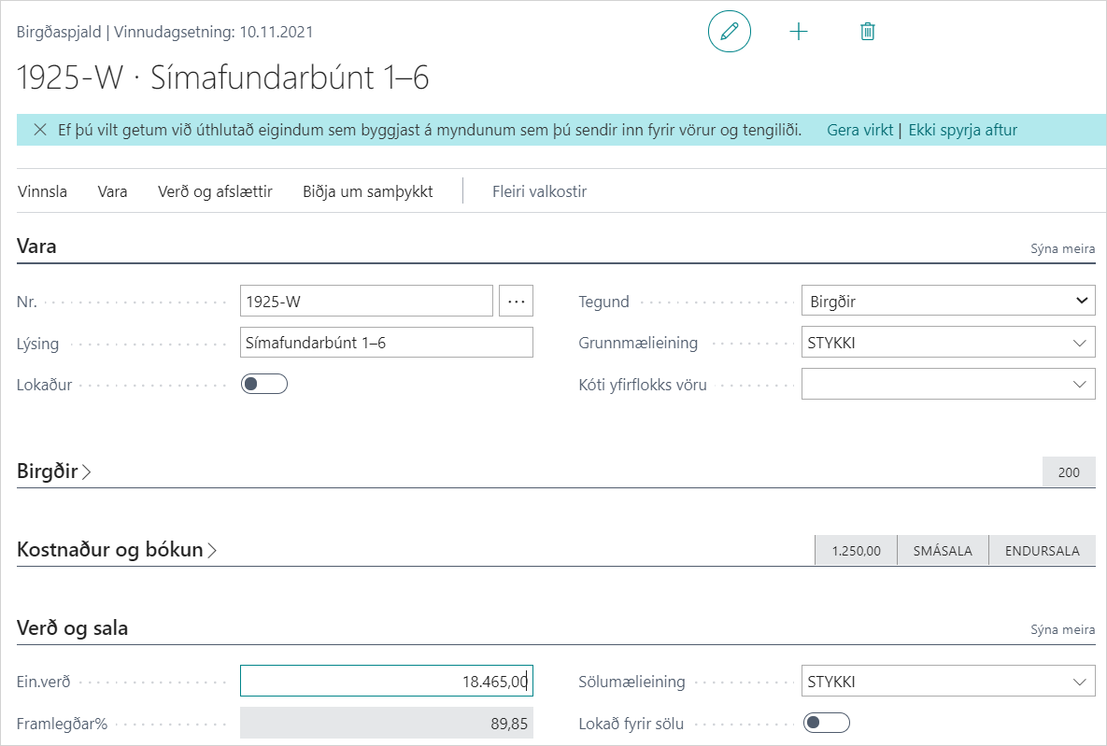Open the Sölumælieining dropdown
This screenshot has height=746, width=1107.
pyautogui.click(x=948, y=682)
